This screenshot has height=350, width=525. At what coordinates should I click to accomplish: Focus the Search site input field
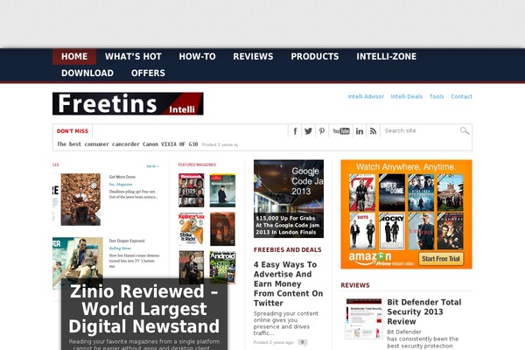421,130
